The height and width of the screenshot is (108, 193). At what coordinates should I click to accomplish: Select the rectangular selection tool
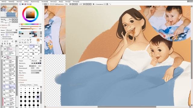(20, 40)
